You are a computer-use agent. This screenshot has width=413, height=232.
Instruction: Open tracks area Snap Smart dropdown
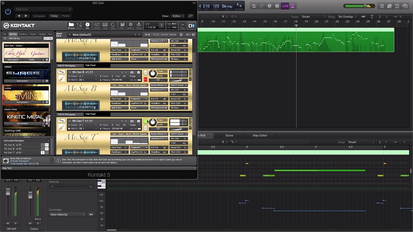coord(313,17)
